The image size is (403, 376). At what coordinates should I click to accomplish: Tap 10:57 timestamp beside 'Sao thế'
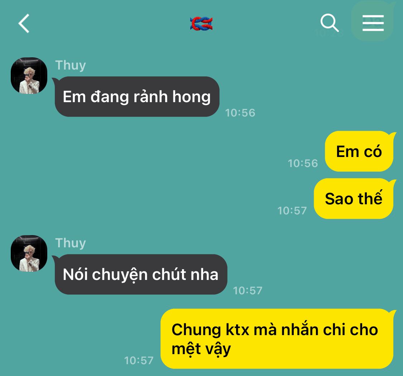[292, 211]
